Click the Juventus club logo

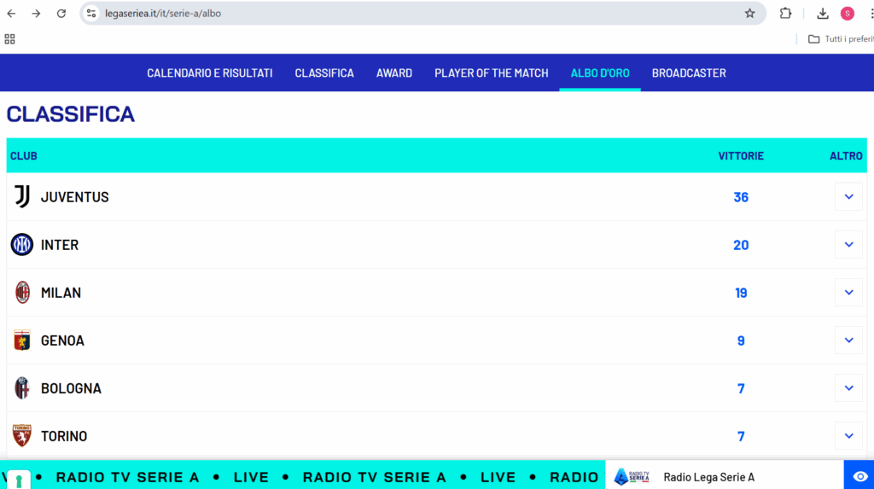coord(22,197)
